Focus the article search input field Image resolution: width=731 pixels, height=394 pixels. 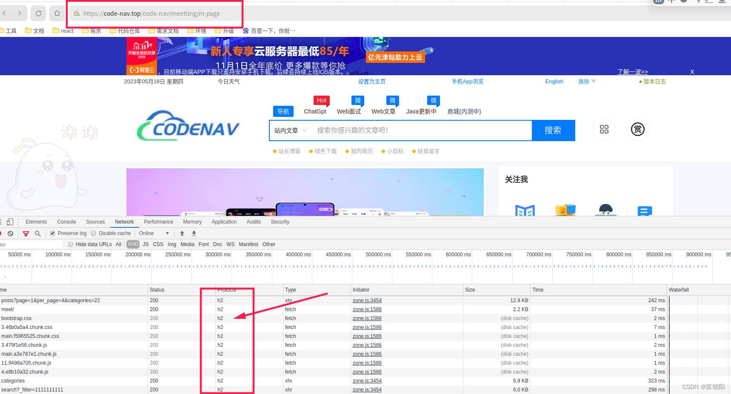(421, 130)
